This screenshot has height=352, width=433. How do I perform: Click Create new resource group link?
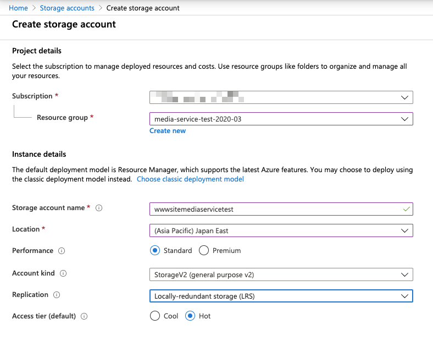(168, 131)
